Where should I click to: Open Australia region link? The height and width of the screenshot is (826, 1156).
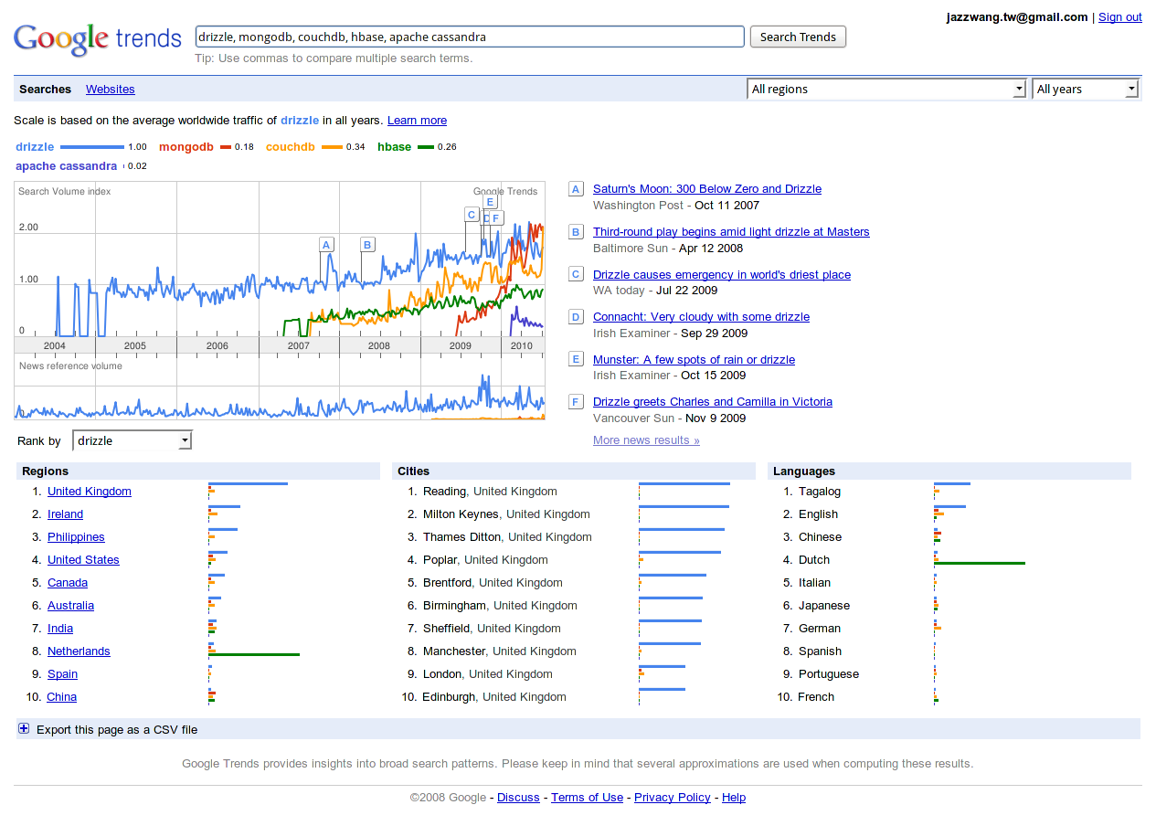point(70,606)
